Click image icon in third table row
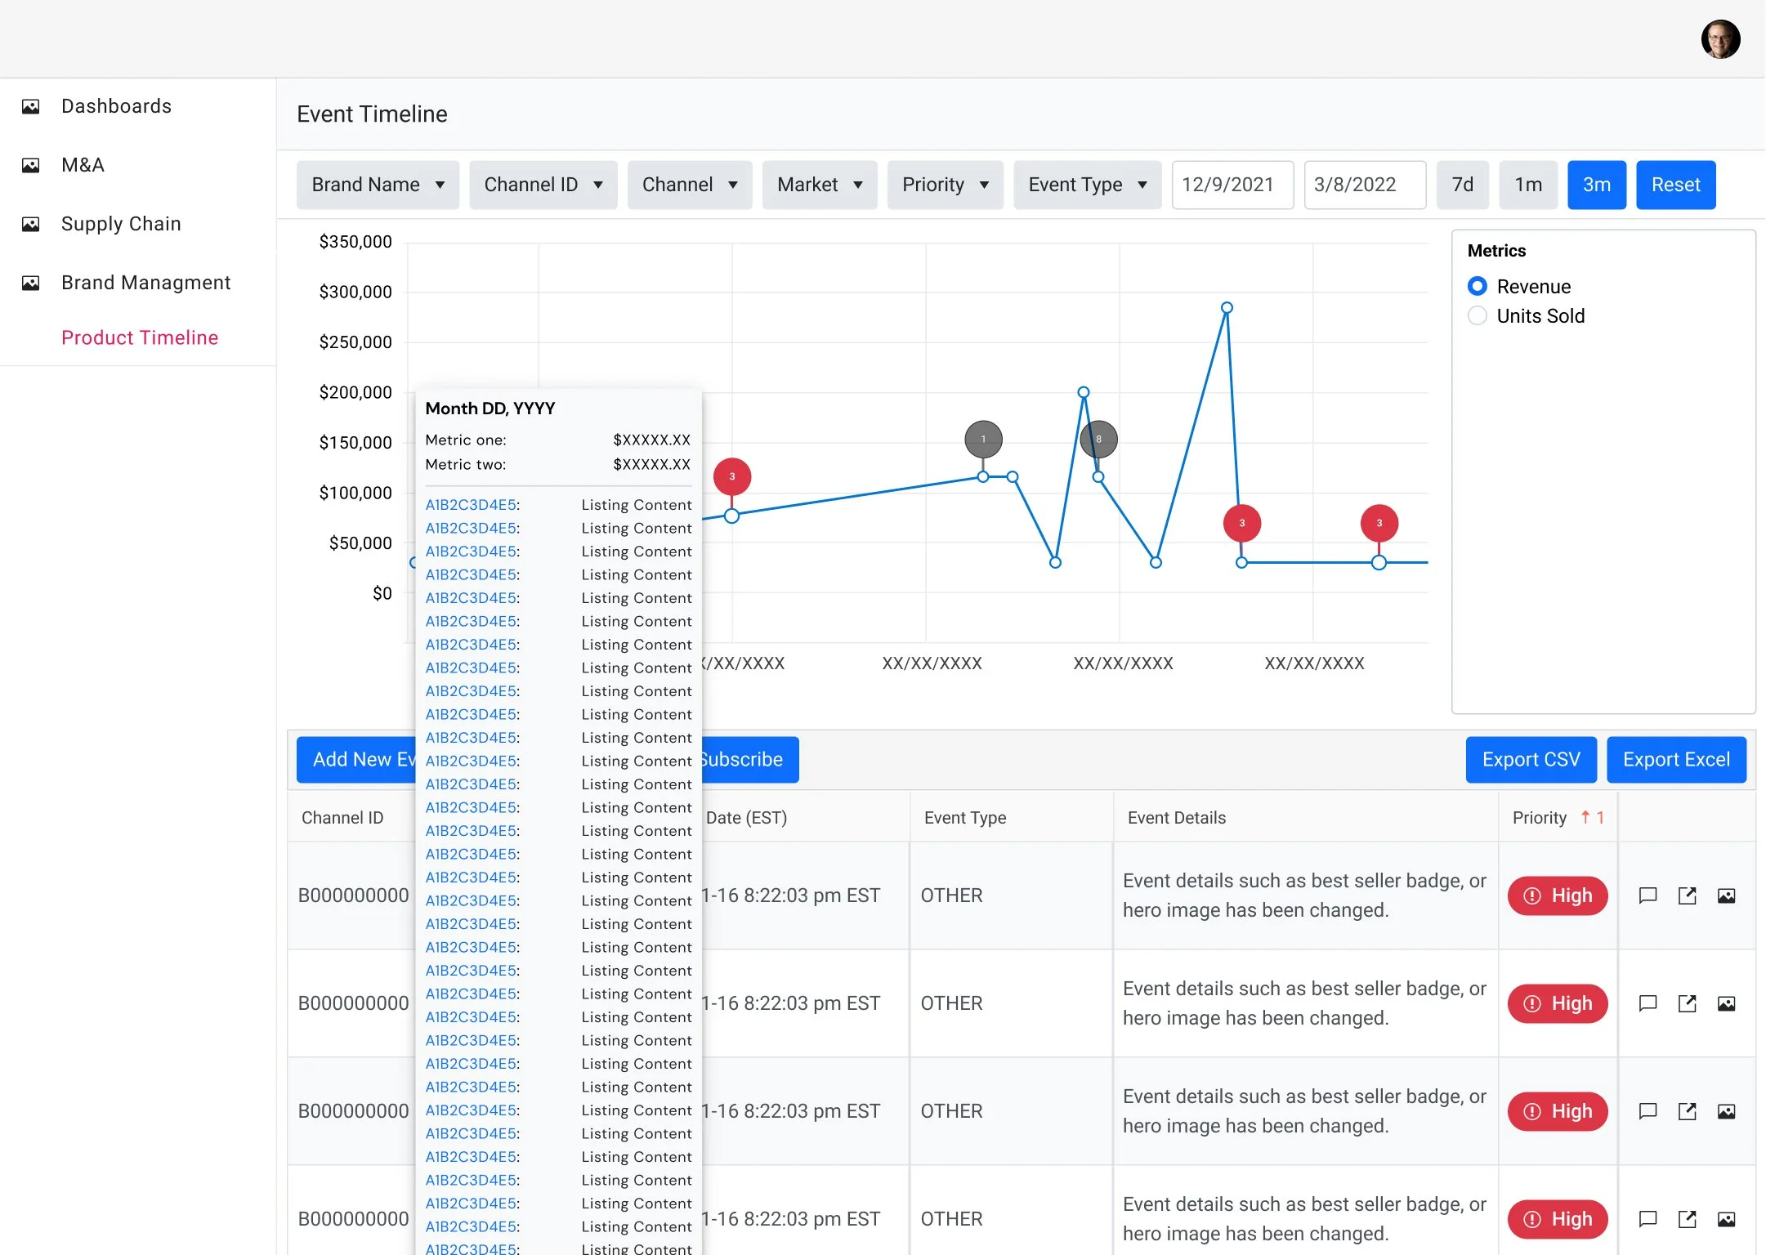The height and width of the screenshot is (1255, 1766). point(1726,1111)
